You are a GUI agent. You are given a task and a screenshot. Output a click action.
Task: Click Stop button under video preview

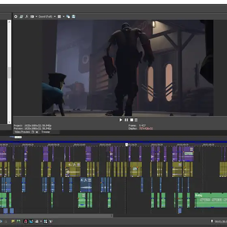click(132, 120)
